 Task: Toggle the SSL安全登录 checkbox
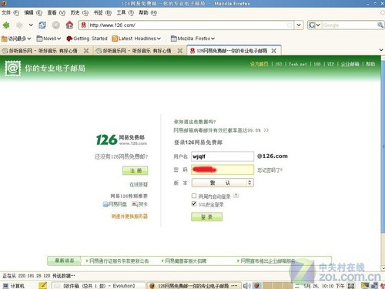[x=194, y=204]
